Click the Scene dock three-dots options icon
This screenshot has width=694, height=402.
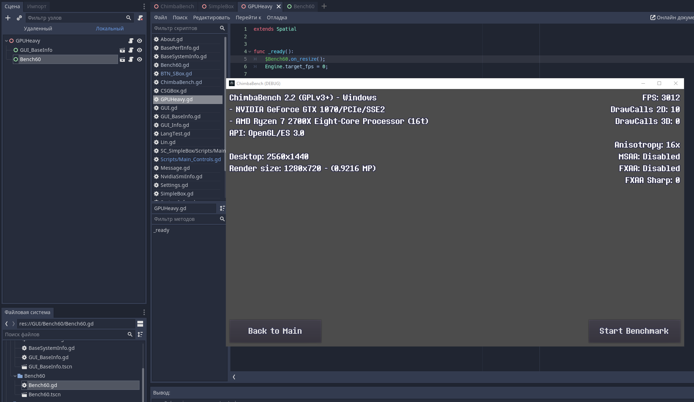pos(144,6)
